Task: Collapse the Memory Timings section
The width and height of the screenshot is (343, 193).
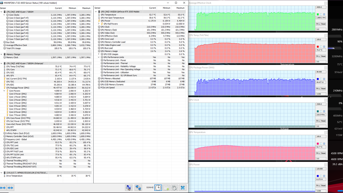Action: pyautogui.click(x=2, y=54)
